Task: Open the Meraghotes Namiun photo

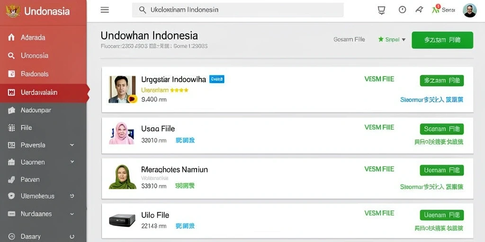Action: point(123,177)
